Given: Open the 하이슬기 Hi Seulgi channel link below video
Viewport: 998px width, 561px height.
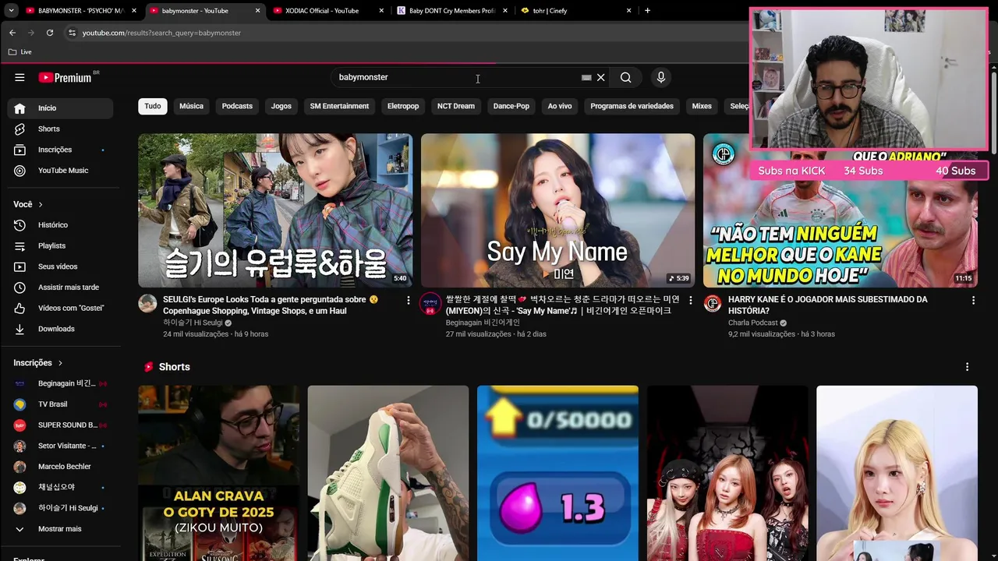Looking at the screenshot, I should coord(193,323).
